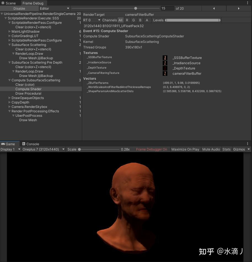This screenshot has height=262, width=252.
Task: Click the _IrradianceSource texture thumbnail
Action: pyautogui.click(x=165, y=63)
